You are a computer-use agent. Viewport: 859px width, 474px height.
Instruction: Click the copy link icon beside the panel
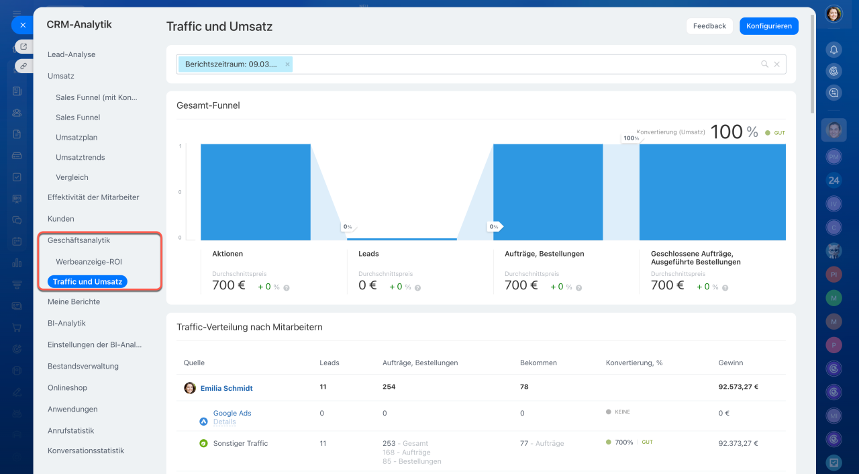click(x=23, y=66)
